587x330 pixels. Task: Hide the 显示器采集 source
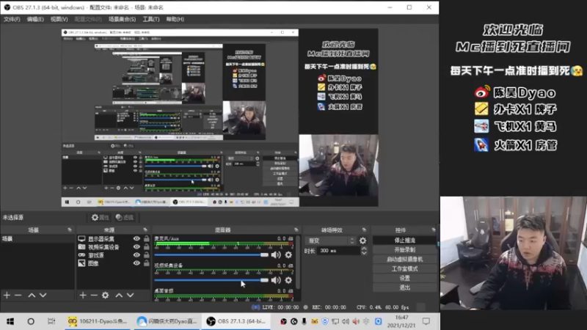[x=136, y=239]
